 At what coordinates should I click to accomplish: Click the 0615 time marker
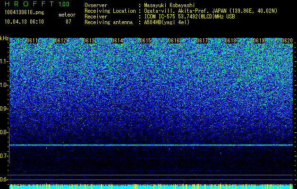click(x=145, y=41)
